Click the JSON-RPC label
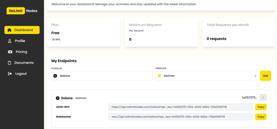 [x=63, y=107]
